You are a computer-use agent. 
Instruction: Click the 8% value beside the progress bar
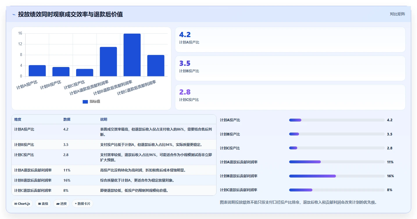tap(390, 190)
